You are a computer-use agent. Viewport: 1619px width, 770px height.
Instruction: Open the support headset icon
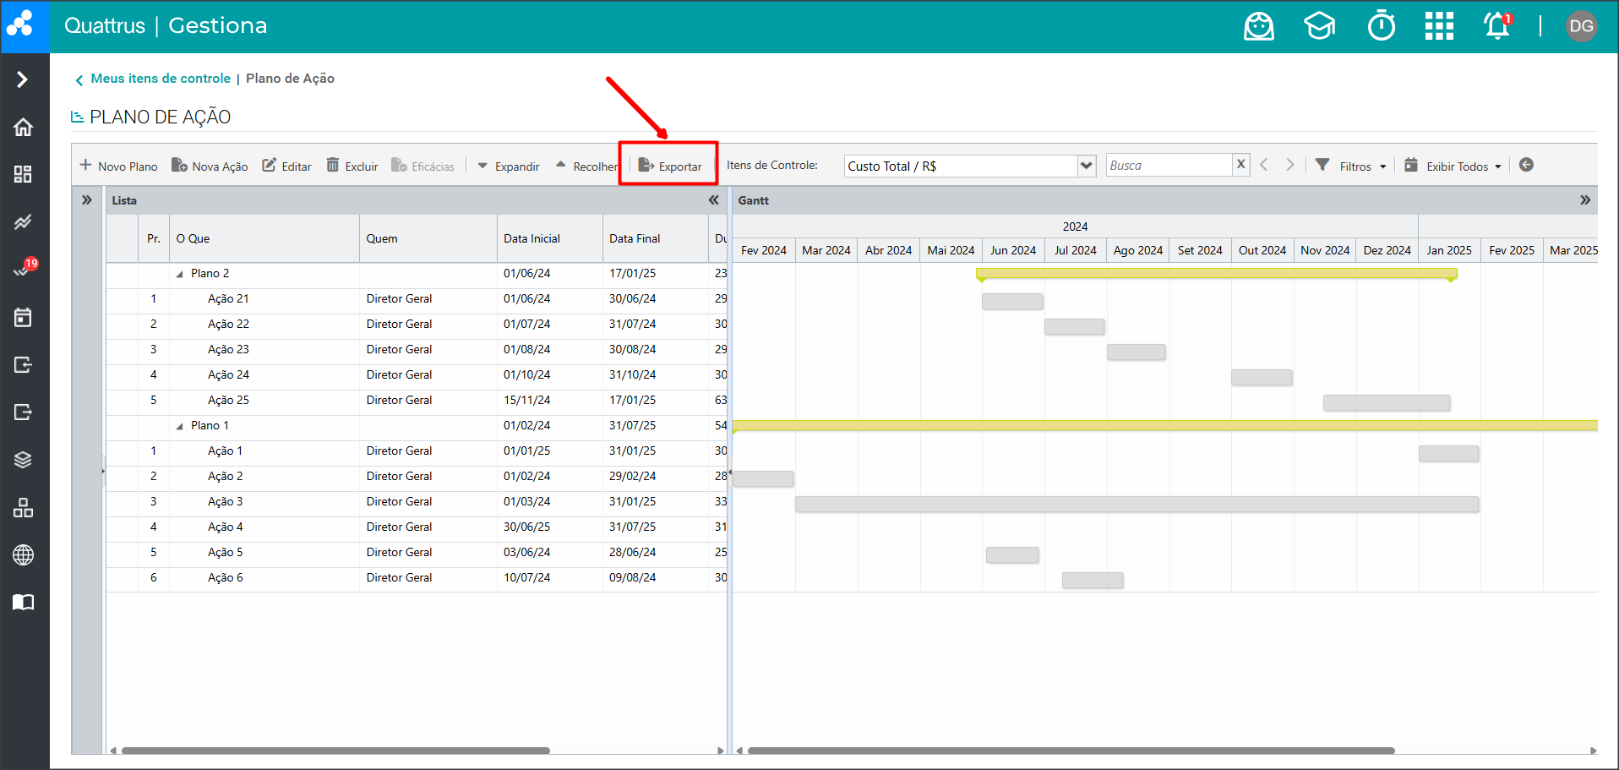click(x=1258, y=26)
